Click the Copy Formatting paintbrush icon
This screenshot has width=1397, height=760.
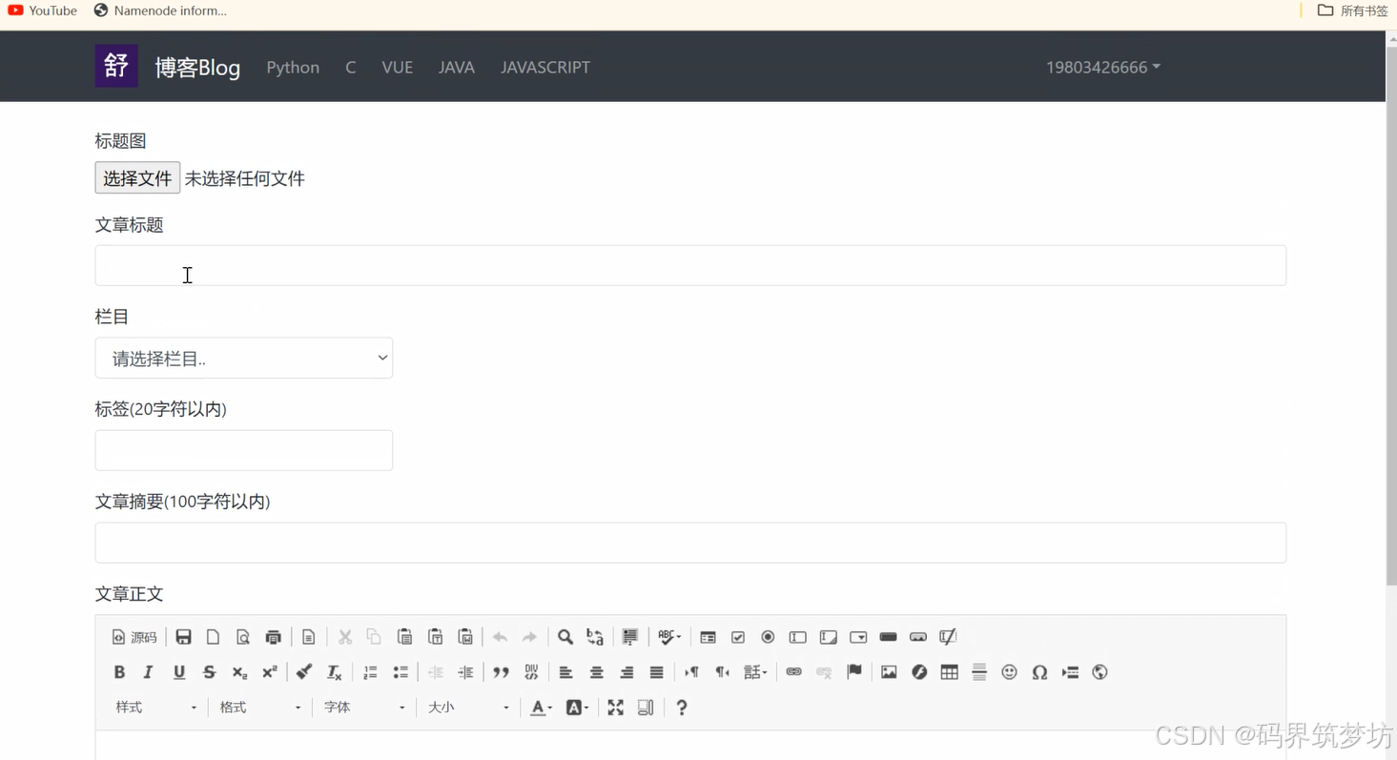pyautogui.click(x=304, y=672)
